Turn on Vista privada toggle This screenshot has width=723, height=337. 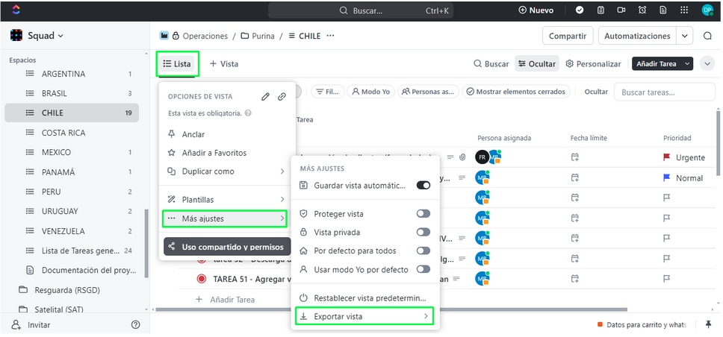(423, 232)
